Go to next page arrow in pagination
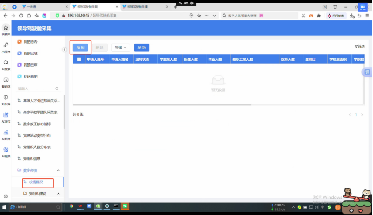373x215 pixels. pos(362,114)
